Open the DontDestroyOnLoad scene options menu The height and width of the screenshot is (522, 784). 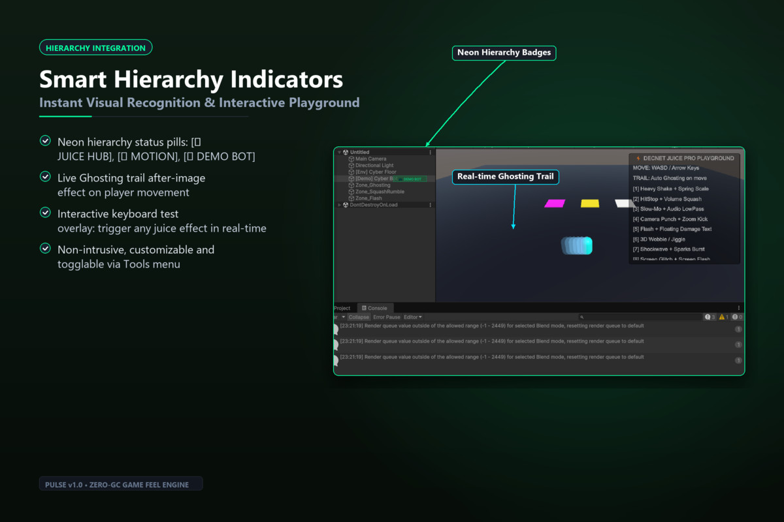pos(430,205)
